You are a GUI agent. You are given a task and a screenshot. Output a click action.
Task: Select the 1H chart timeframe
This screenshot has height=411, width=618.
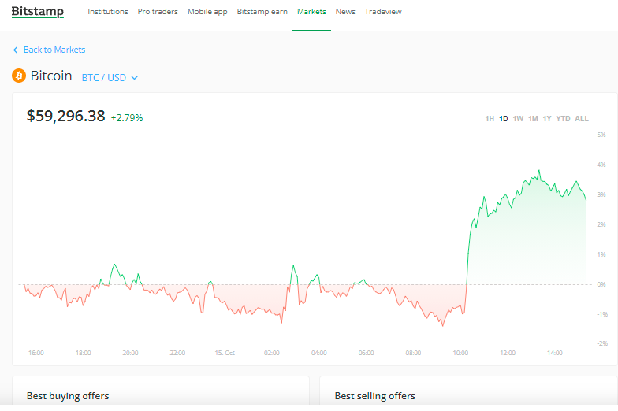pyautogui.click(x=490, y=119)
